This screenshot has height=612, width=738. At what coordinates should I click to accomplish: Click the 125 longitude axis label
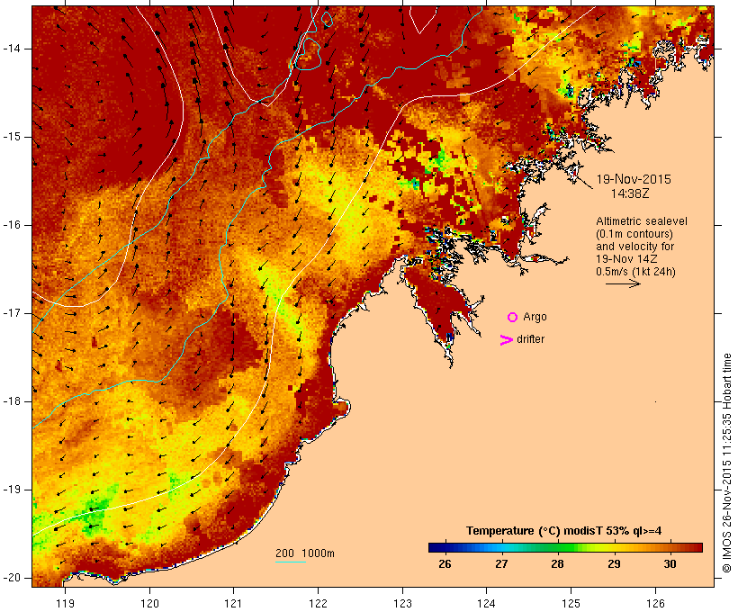coord(571,603)
